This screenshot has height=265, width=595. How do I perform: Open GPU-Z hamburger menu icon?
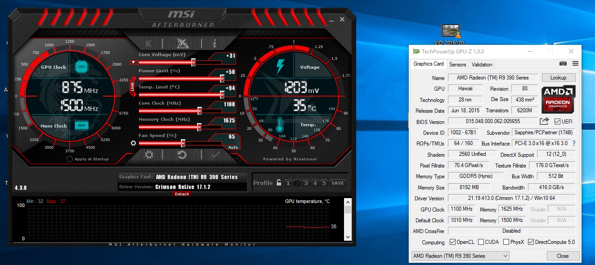[575, 64]
